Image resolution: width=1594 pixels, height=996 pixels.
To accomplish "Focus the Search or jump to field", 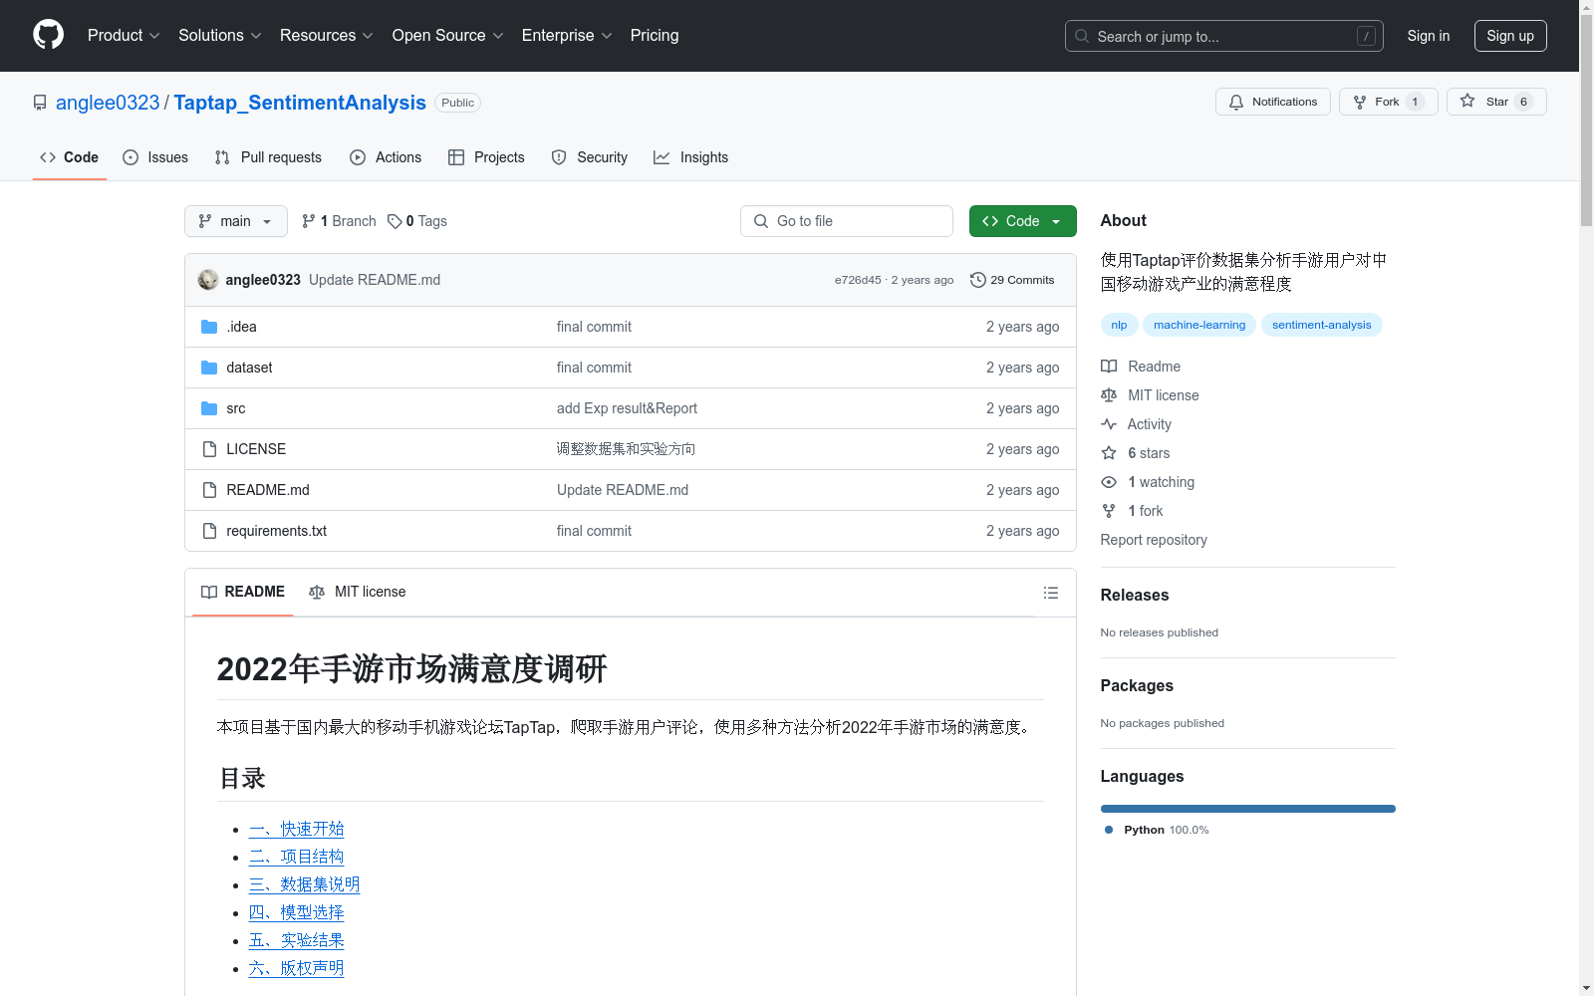I will pos(1224,36).
